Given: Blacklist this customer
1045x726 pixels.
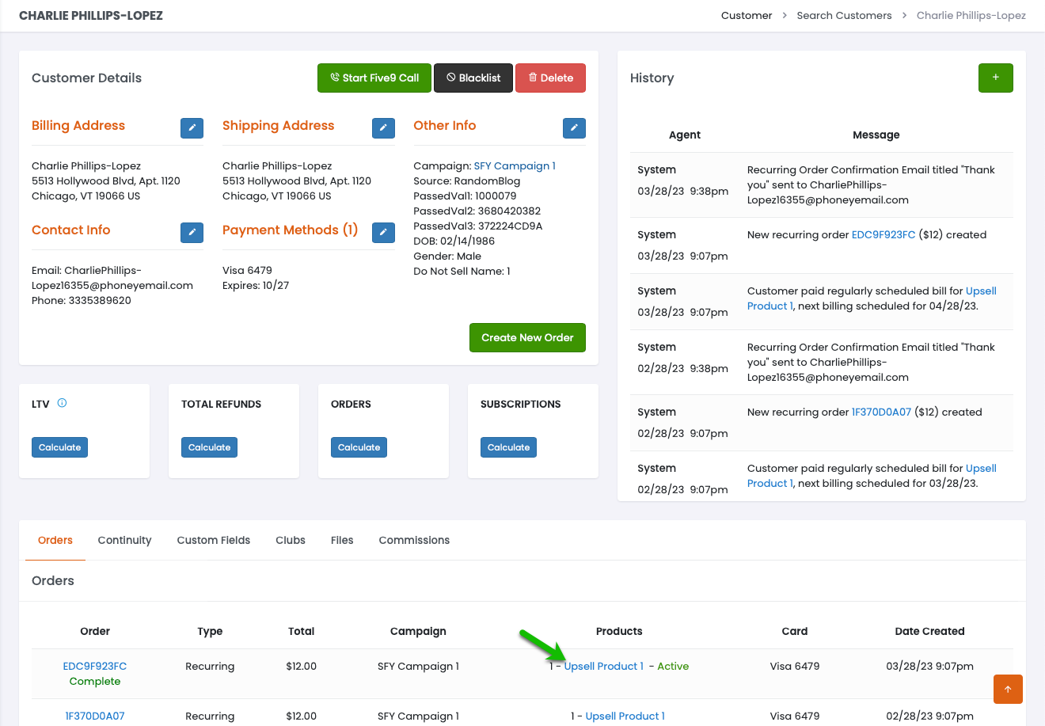Looking at the screenshot, I should 473,78.
